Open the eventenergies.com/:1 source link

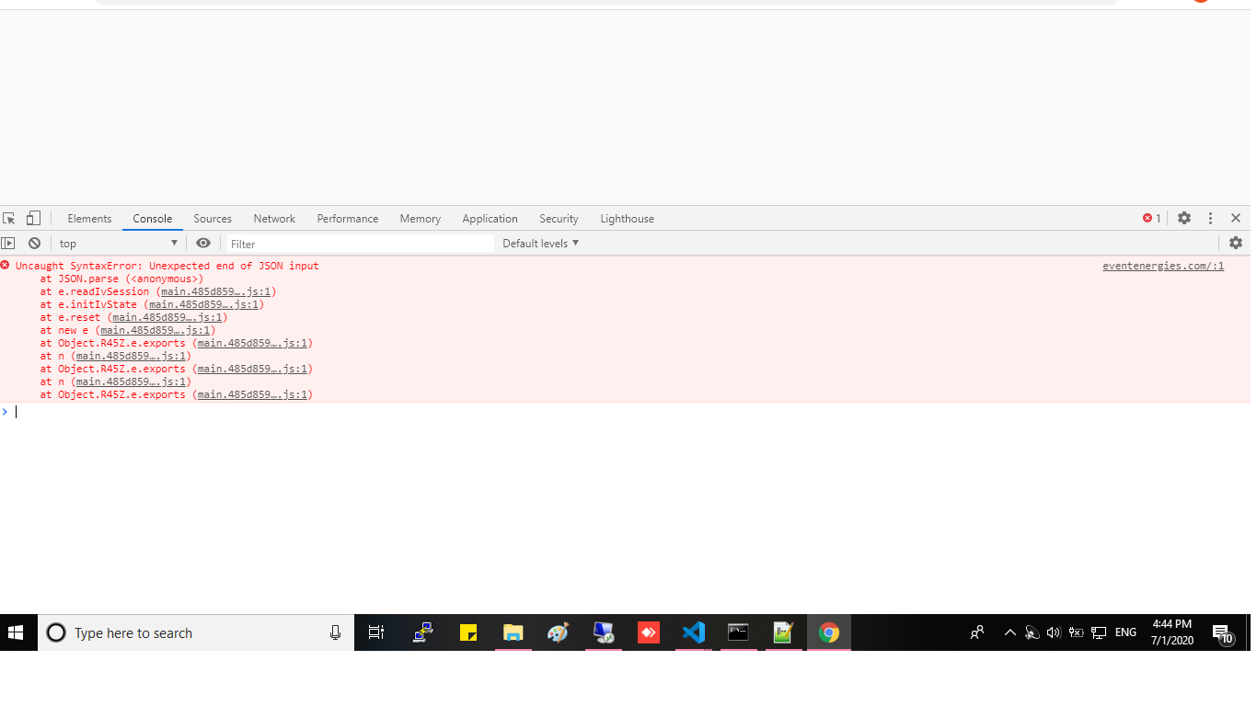pos(1163,266)
